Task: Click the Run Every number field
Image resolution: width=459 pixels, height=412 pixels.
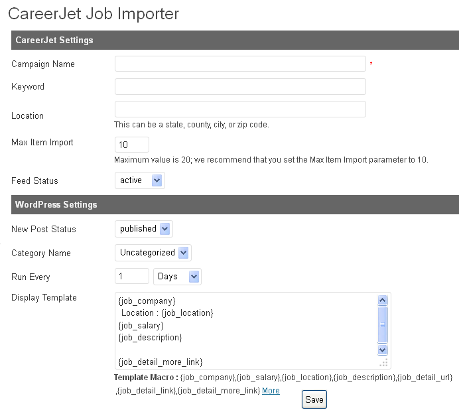Action: pos(132,277)
